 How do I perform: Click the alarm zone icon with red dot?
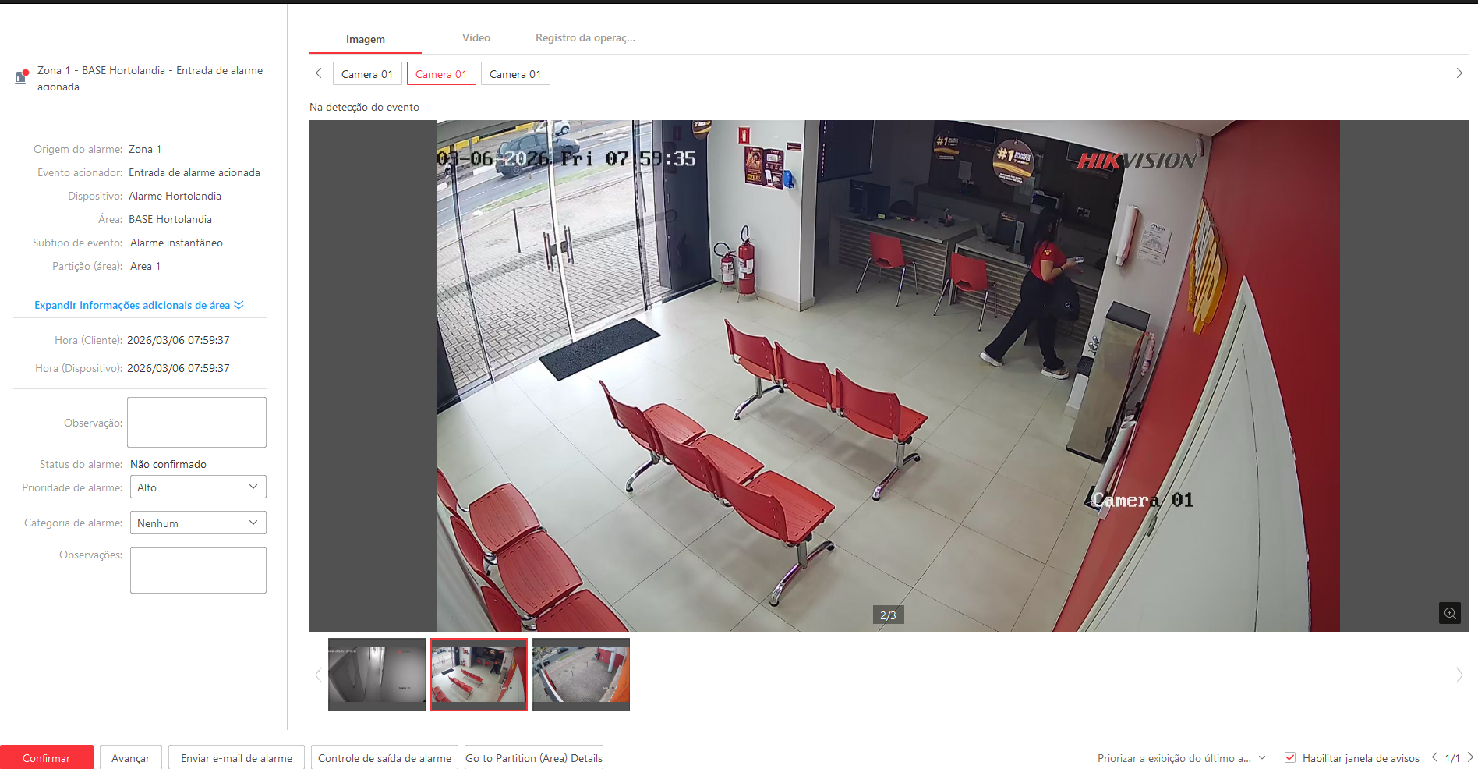point(21,77)
